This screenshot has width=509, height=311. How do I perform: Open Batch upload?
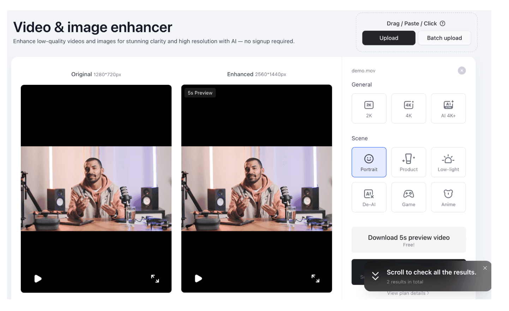point(444,38)
